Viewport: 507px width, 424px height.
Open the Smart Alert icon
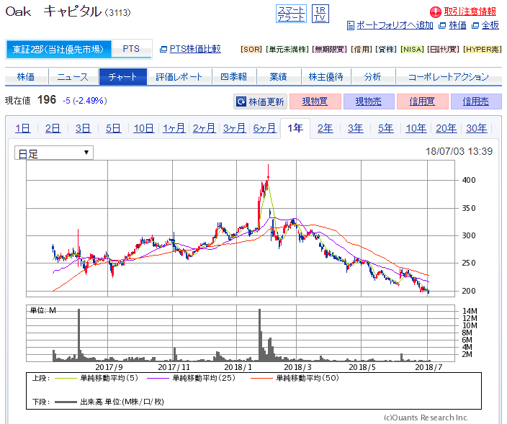291,14
